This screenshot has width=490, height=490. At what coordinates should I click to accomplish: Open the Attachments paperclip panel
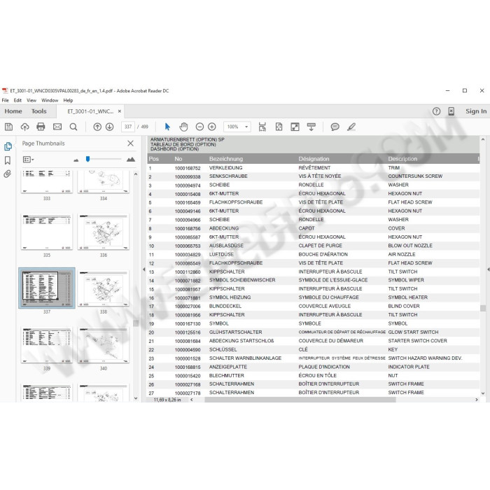(8, 174)
